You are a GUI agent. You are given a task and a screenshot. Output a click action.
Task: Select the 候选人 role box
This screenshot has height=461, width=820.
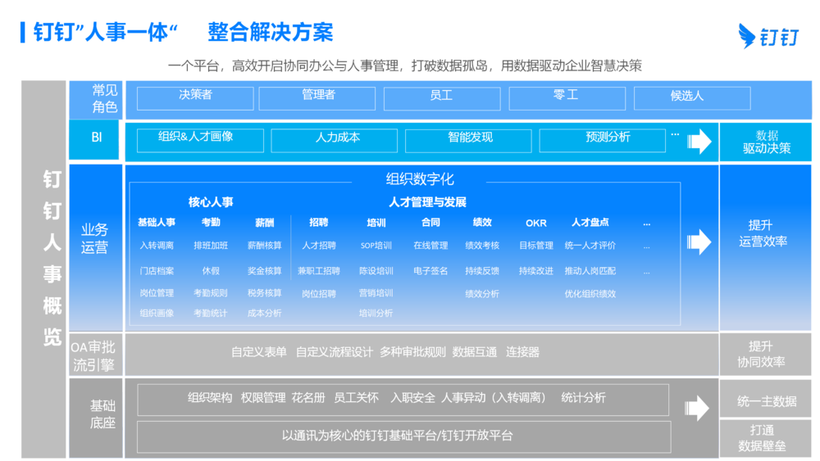click(x=692, y=98)
